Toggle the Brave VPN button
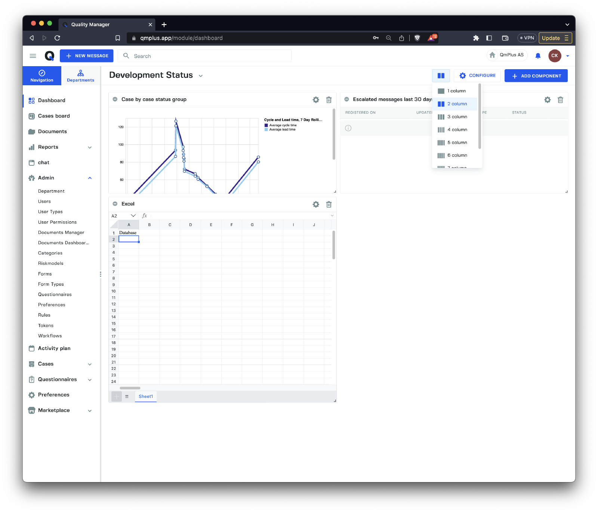 click(527, 38)
